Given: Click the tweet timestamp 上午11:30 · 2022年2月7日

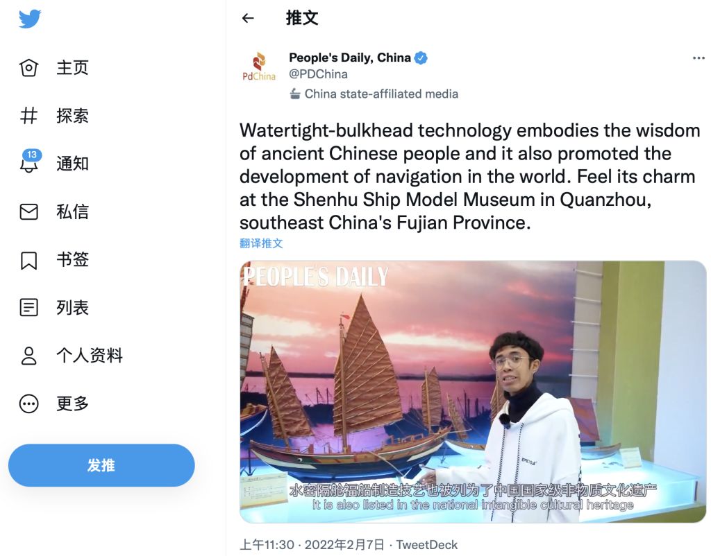Looking at the screenshot, I should tap(312, 545).
